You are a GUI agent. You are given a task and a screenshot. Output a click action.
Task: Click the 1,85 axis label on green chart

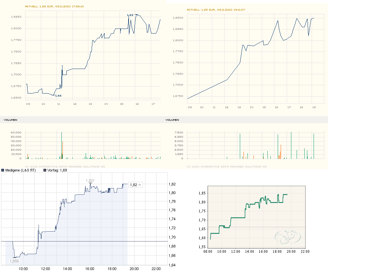(202, 193)
